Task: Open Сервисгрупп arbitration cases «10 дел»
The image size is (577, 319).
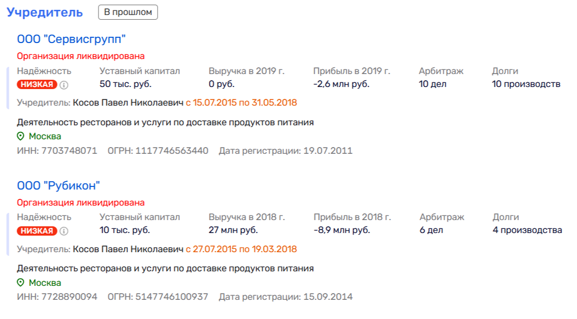Action: tap(432, 84)
